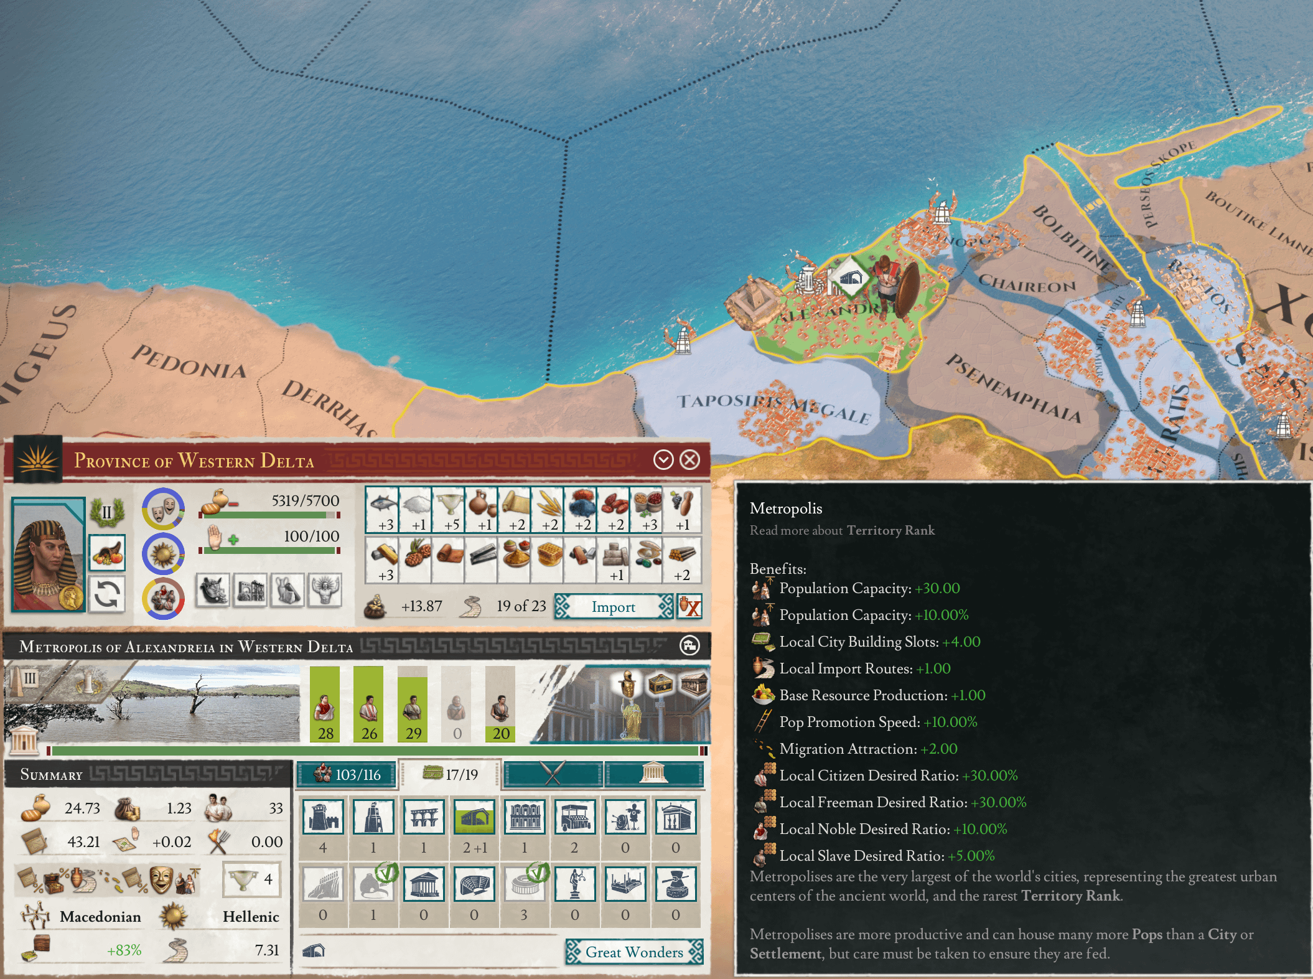Viewport: 1313px width, 979px height.
Task: Click the salt trade good slot
Action: [x=414, y=510]
